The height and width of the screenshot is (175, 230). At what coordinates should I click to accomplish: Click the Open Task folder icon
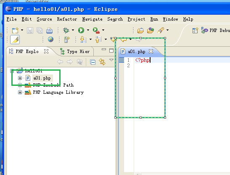[151, 30]
